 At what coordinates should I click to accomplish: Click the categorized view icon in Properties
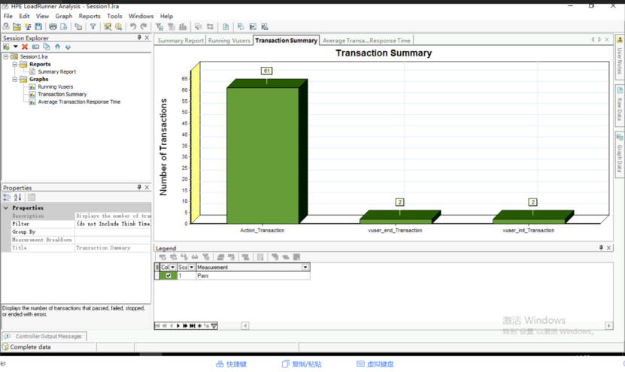[x=7, y=197]
